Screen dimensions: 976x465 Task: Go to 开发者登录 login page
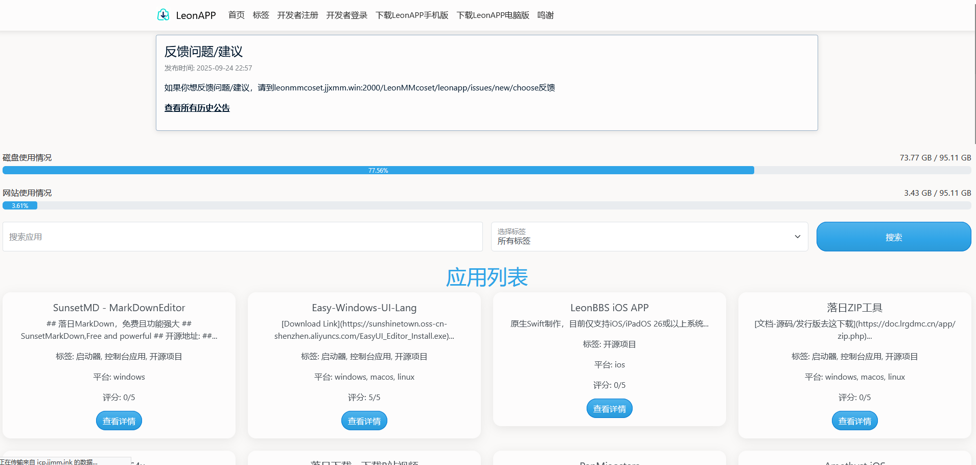346,15
